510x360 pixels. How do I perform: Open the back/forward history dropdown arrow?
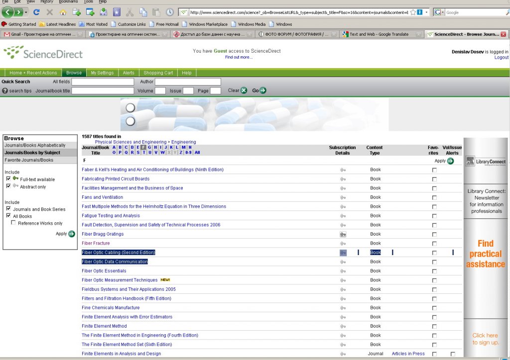pyautogui.click(x=26, y=12)
